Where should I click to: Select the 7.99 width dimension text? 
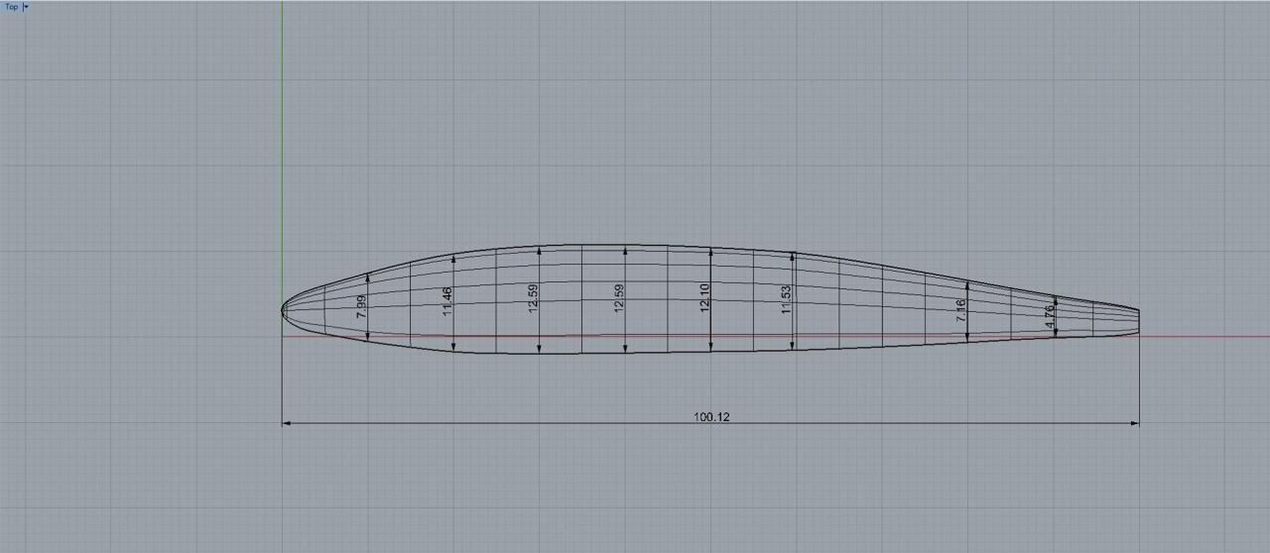[x=362, y=306]
